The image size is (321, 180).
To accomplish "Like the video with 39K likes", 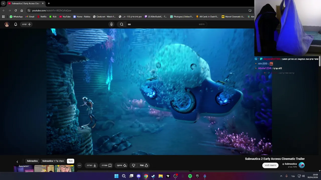I will [144, 165].
